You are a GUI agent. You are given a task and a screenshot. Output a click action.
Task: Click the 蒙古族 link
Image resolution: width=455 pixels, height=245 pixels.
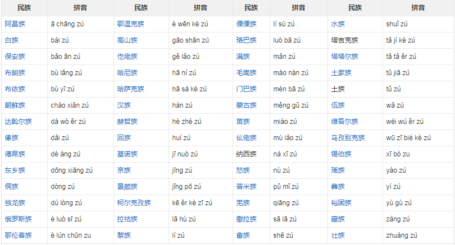tap(247, 105)
